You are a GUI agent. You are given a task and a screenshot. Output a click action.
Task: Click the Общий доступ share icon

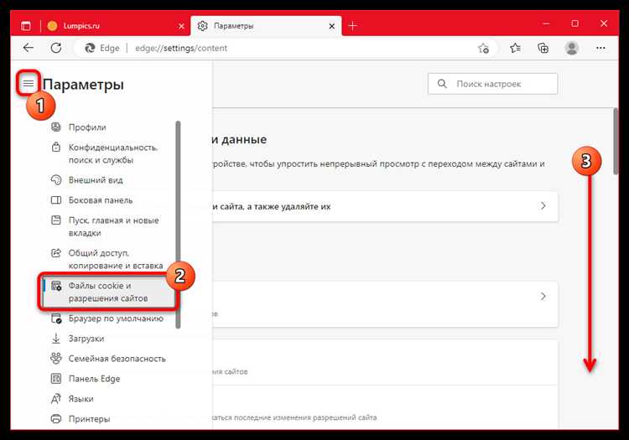click(x=56, y=252)
